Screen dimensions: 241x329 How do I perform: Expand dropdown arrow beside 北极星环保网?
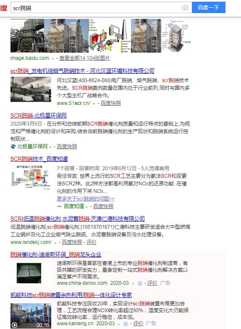[50, 147]
